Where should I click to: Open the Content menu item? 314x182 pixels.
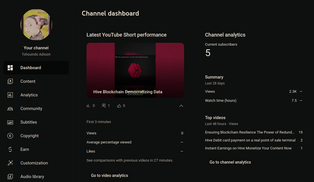36,81
